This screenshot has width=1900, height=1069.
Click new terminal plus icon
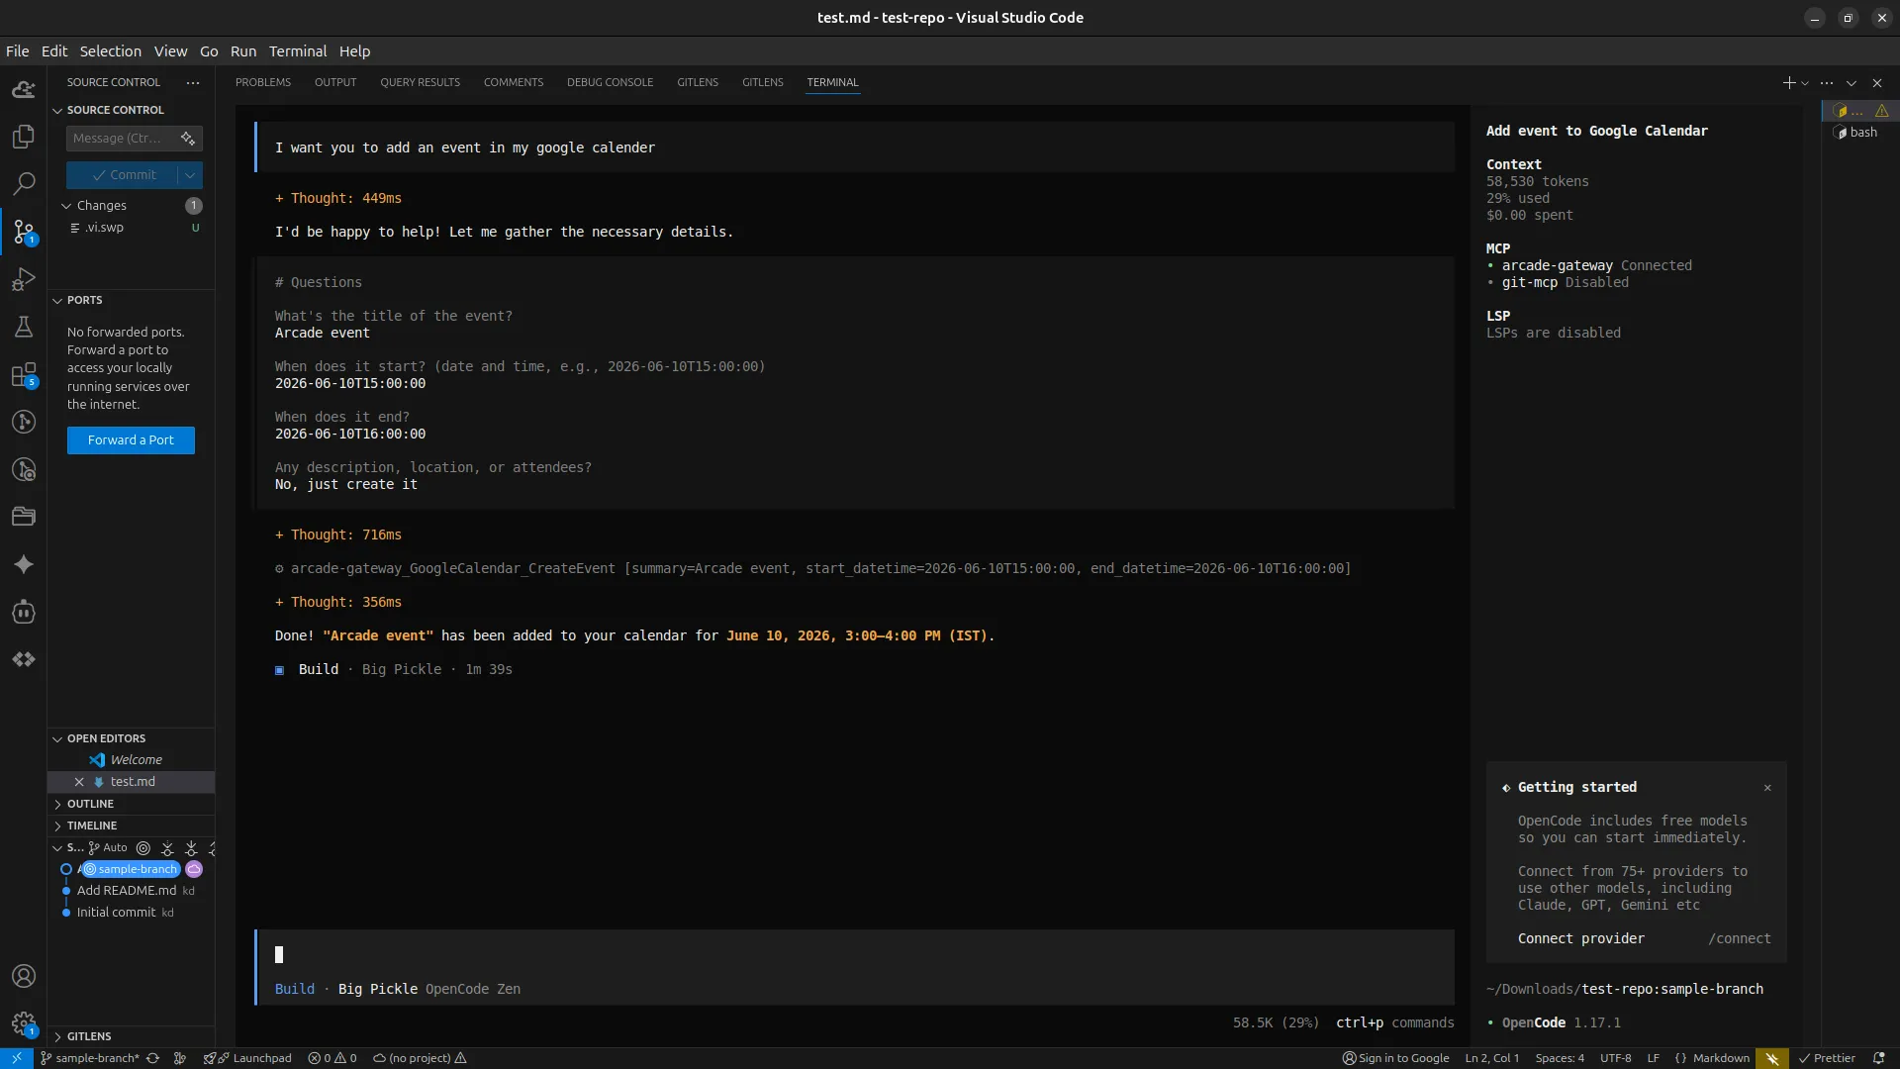click(x=1788, y=83)
